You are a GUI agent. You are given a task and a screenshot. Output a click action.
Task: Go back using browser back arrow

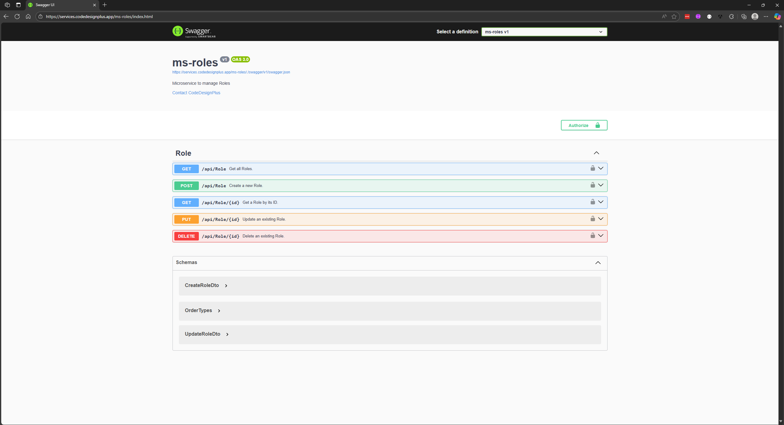pyautogui.click(x=6, y=17)
